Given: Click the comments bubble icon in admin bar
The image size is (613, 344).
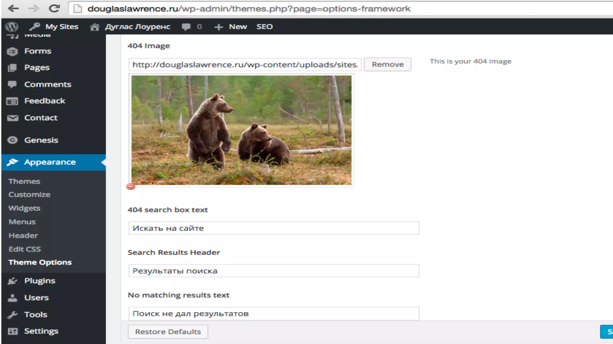Looking at the screenshot, I should pyautogui.click(x=186, y=27).
